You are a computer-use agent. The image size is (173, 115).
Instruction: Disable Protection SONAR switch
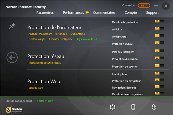pos(159,43)
